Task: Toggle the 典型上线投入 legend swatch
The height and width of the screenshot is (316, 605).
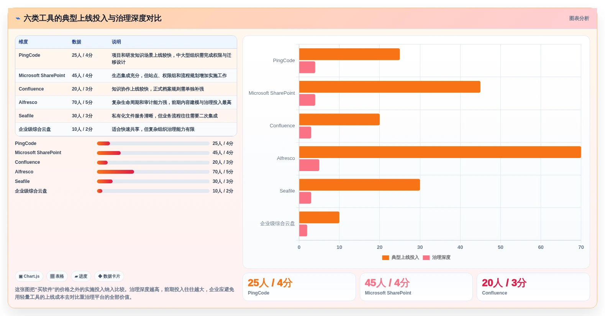Action: coord(385,258)
